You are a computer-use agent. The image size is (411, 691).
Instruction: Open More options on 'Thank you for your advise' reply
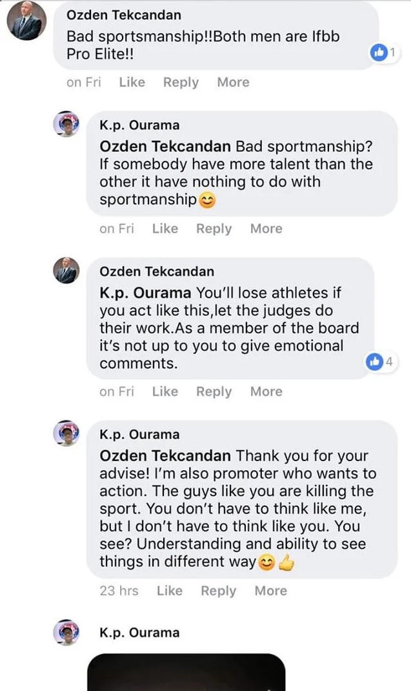click(270, 590)
